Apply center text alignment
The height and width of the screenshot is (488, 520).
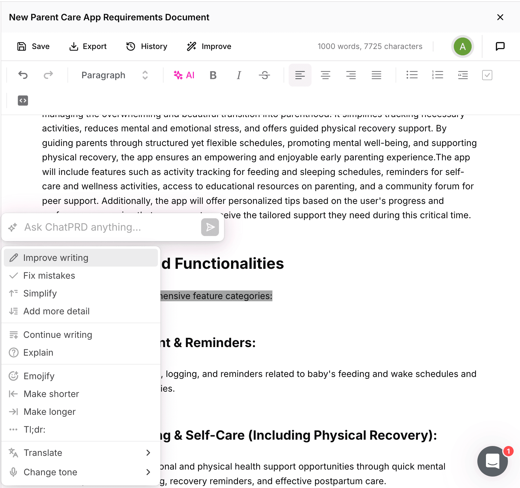pos(325,75)
